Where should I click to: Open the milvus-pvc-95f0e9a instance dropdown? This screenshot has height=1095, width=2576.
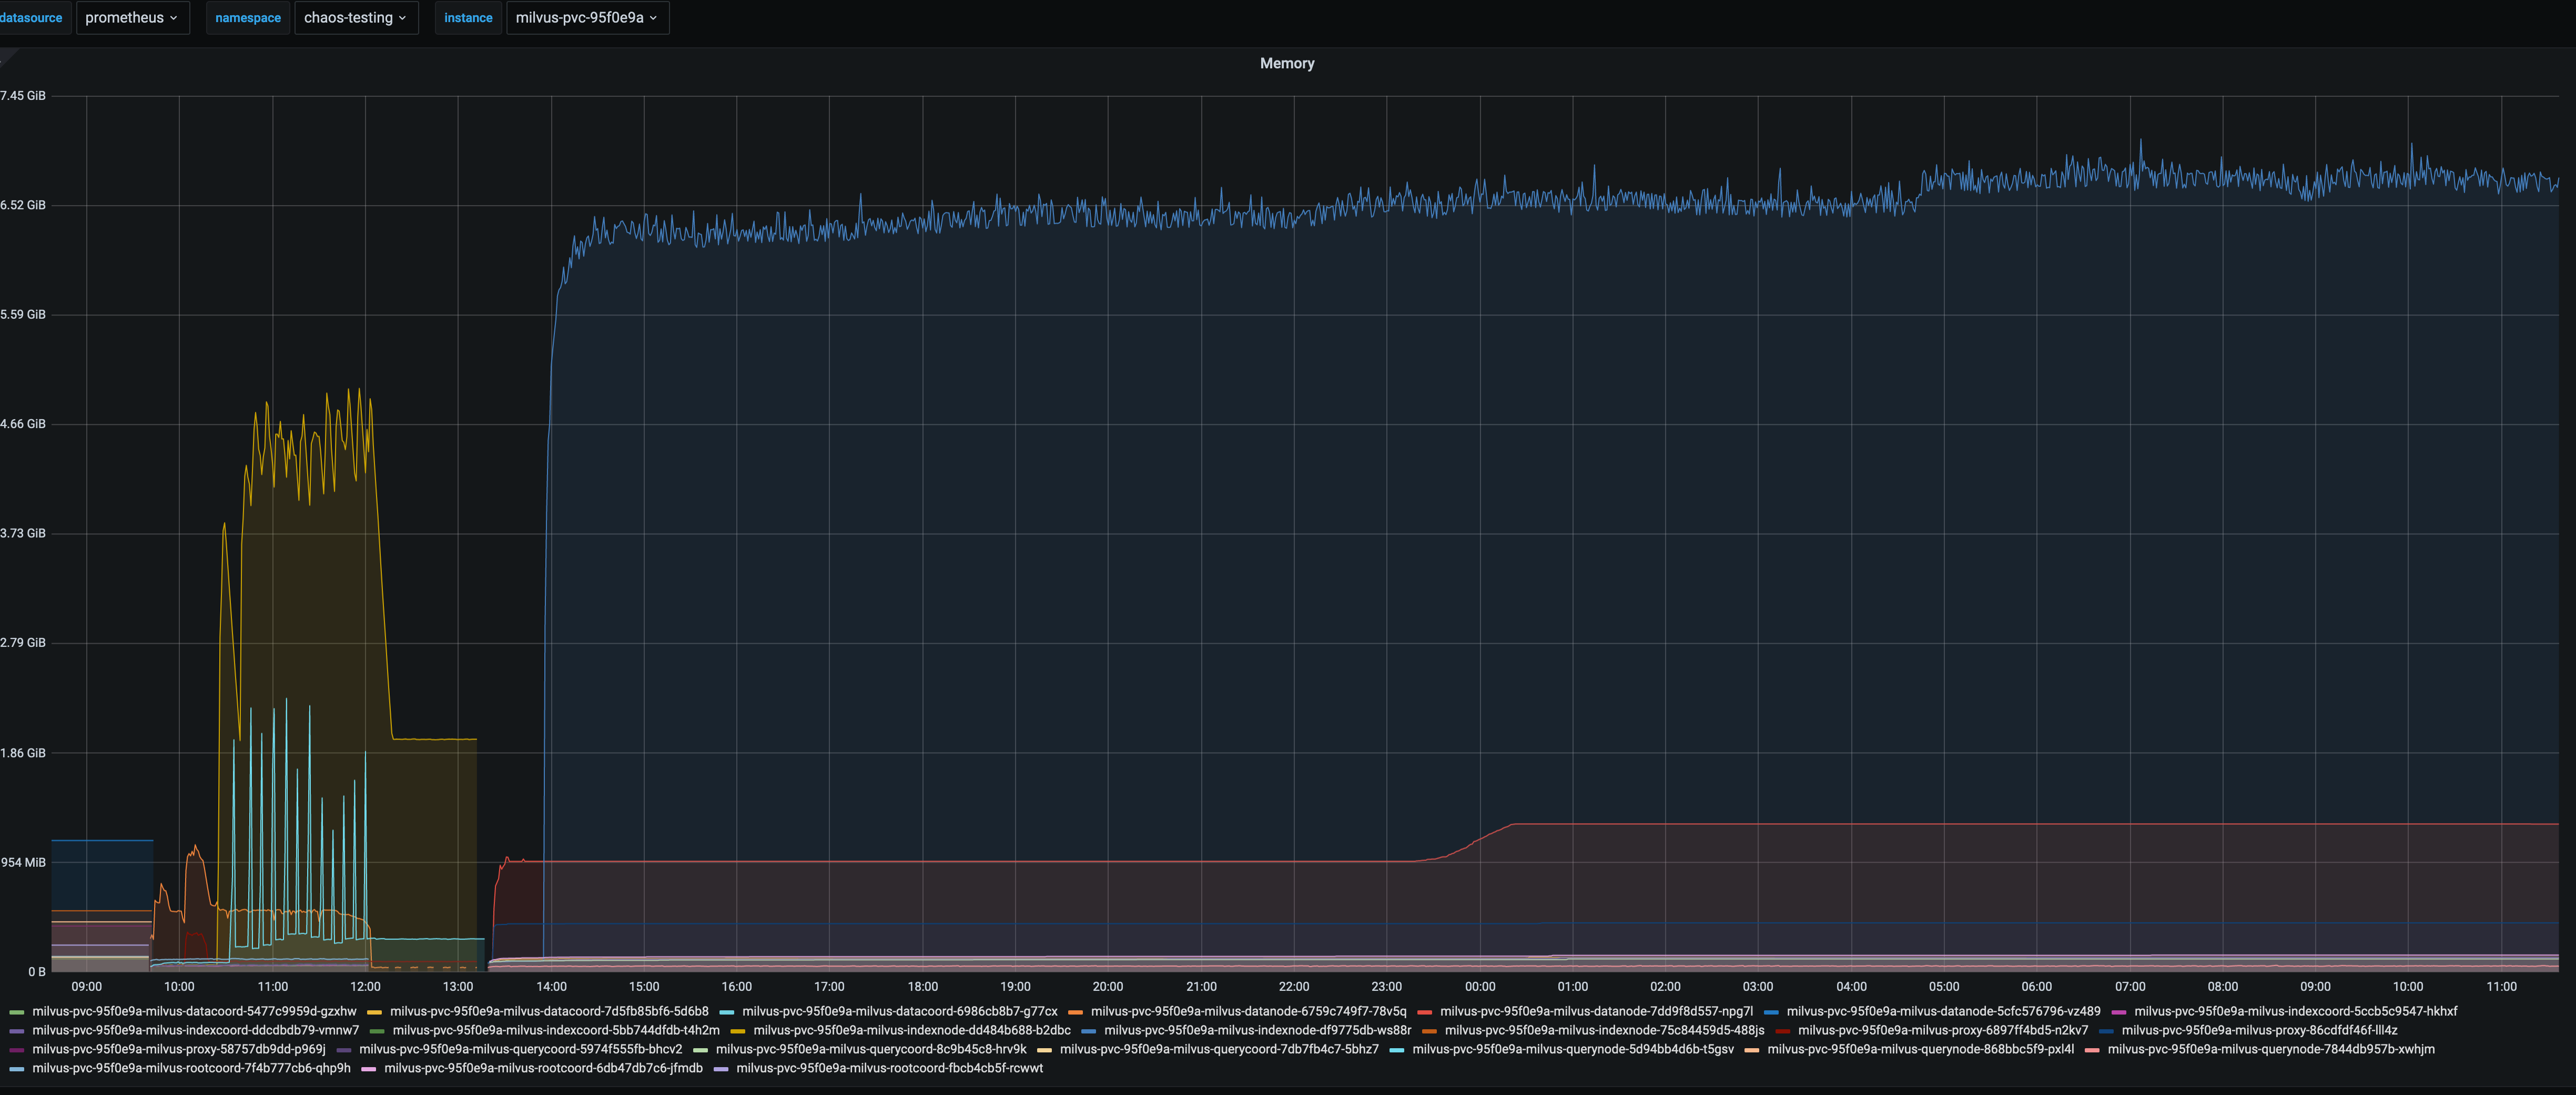pyautogui.click(x=587, y=17)
